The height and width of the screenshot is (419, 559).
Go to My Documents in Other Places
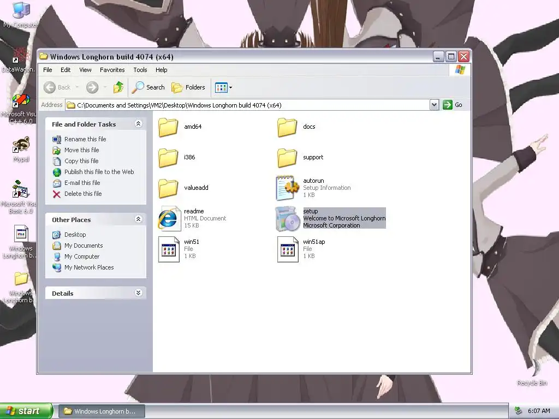pyautogui.click(x=78, y=246)
